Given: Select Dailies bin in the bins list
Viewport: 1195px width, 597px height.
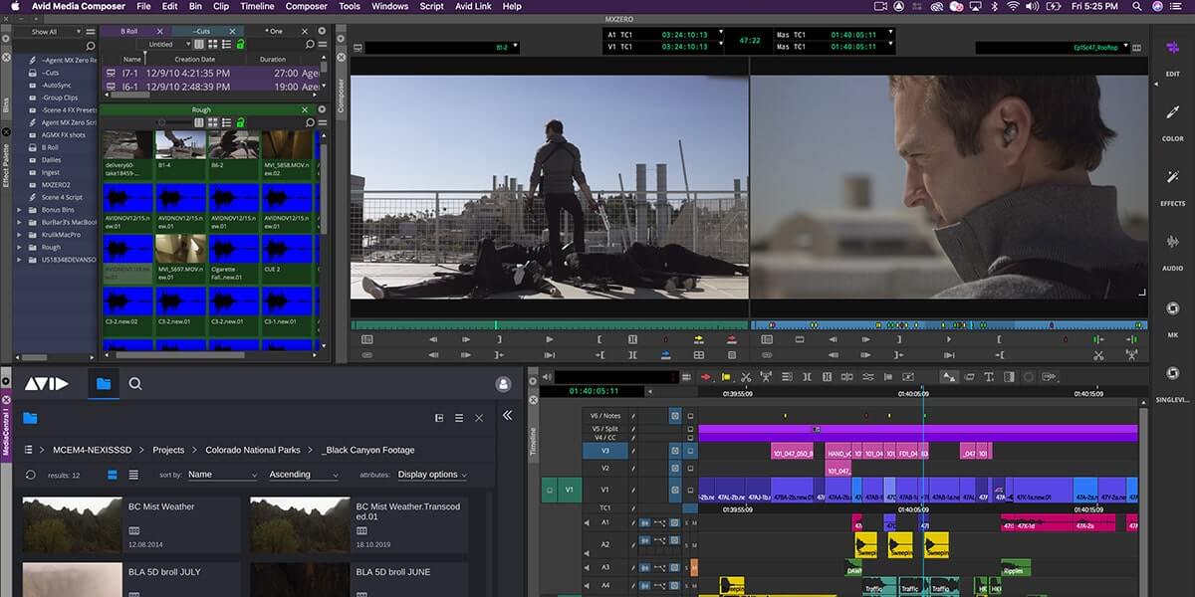Looking at the screenshot, I should pos(51,159).
